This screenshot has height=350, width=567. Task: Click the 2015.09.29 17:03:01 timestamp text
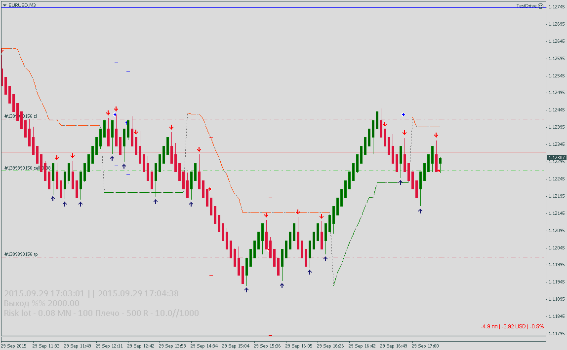(x=44, y=293)
